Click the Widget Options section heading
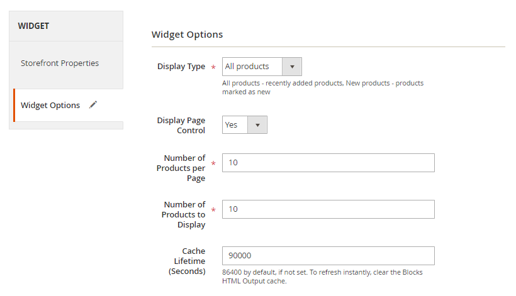 pyautogui.click(x=187, y=35)
